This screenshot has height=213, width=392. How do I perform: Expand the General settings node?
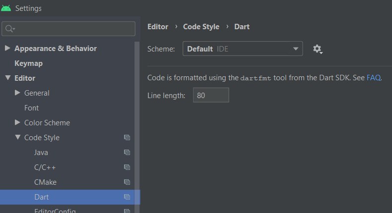[17, 93]
